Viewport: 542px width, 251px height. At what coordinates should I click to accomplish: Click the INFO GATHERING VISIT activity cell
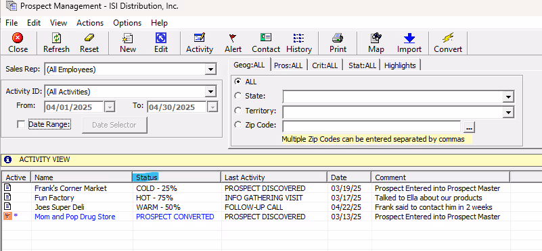pyautogui.click(x=264, y=198)
